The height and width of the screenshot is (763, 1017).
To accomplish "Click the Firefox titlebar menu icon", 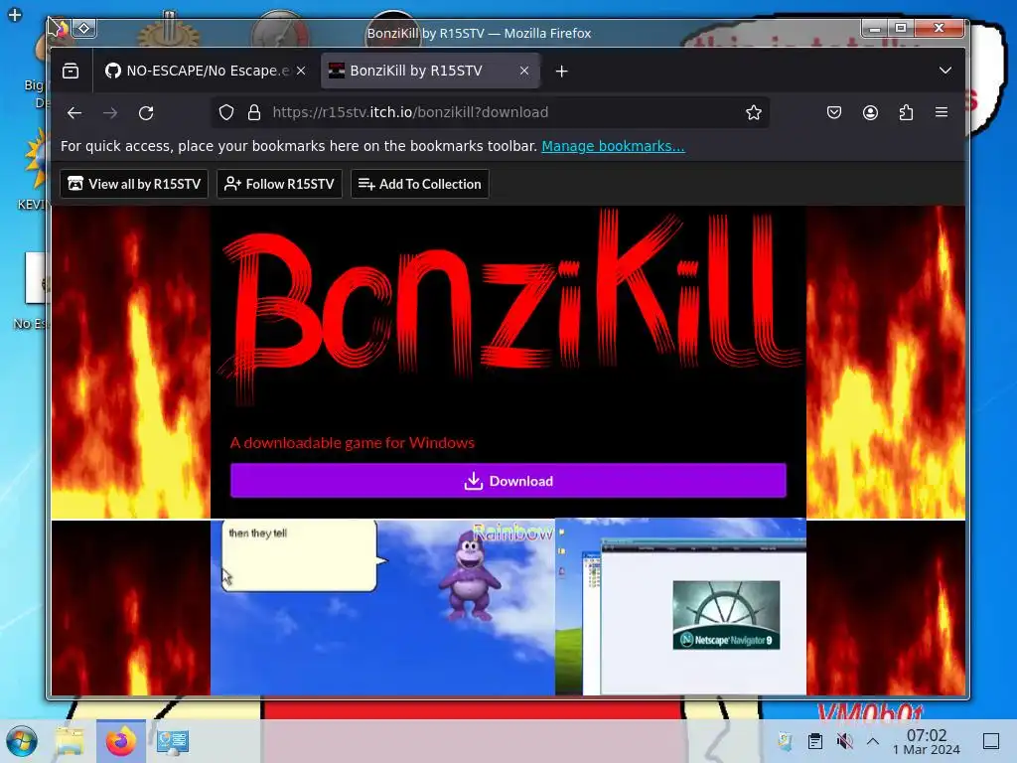I will click(60, 29).
